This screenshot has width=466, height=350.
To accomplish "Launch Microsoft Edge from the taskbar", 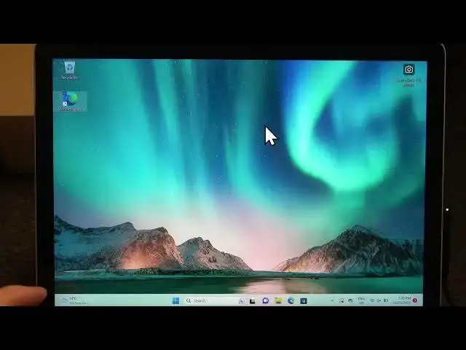I will tap(291, 300).
